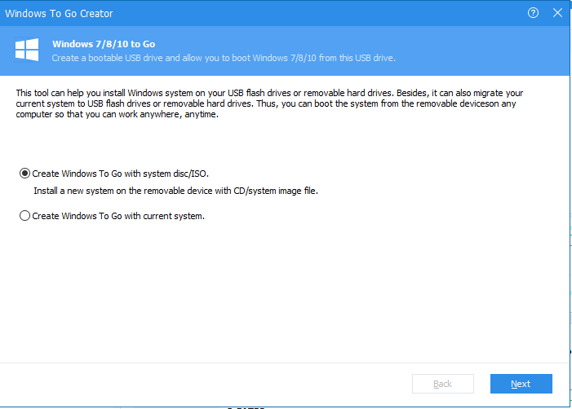Image resolution: width=572 pixels, height=409 pixels.
Task: Close the Windows To Go Creator dialog
Action: [557, 13]
